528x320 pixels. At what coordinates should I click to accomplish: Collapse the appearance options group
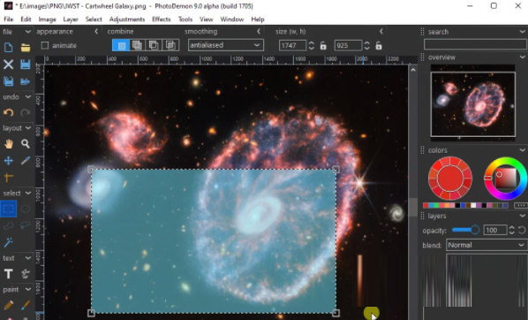[96, 31]
